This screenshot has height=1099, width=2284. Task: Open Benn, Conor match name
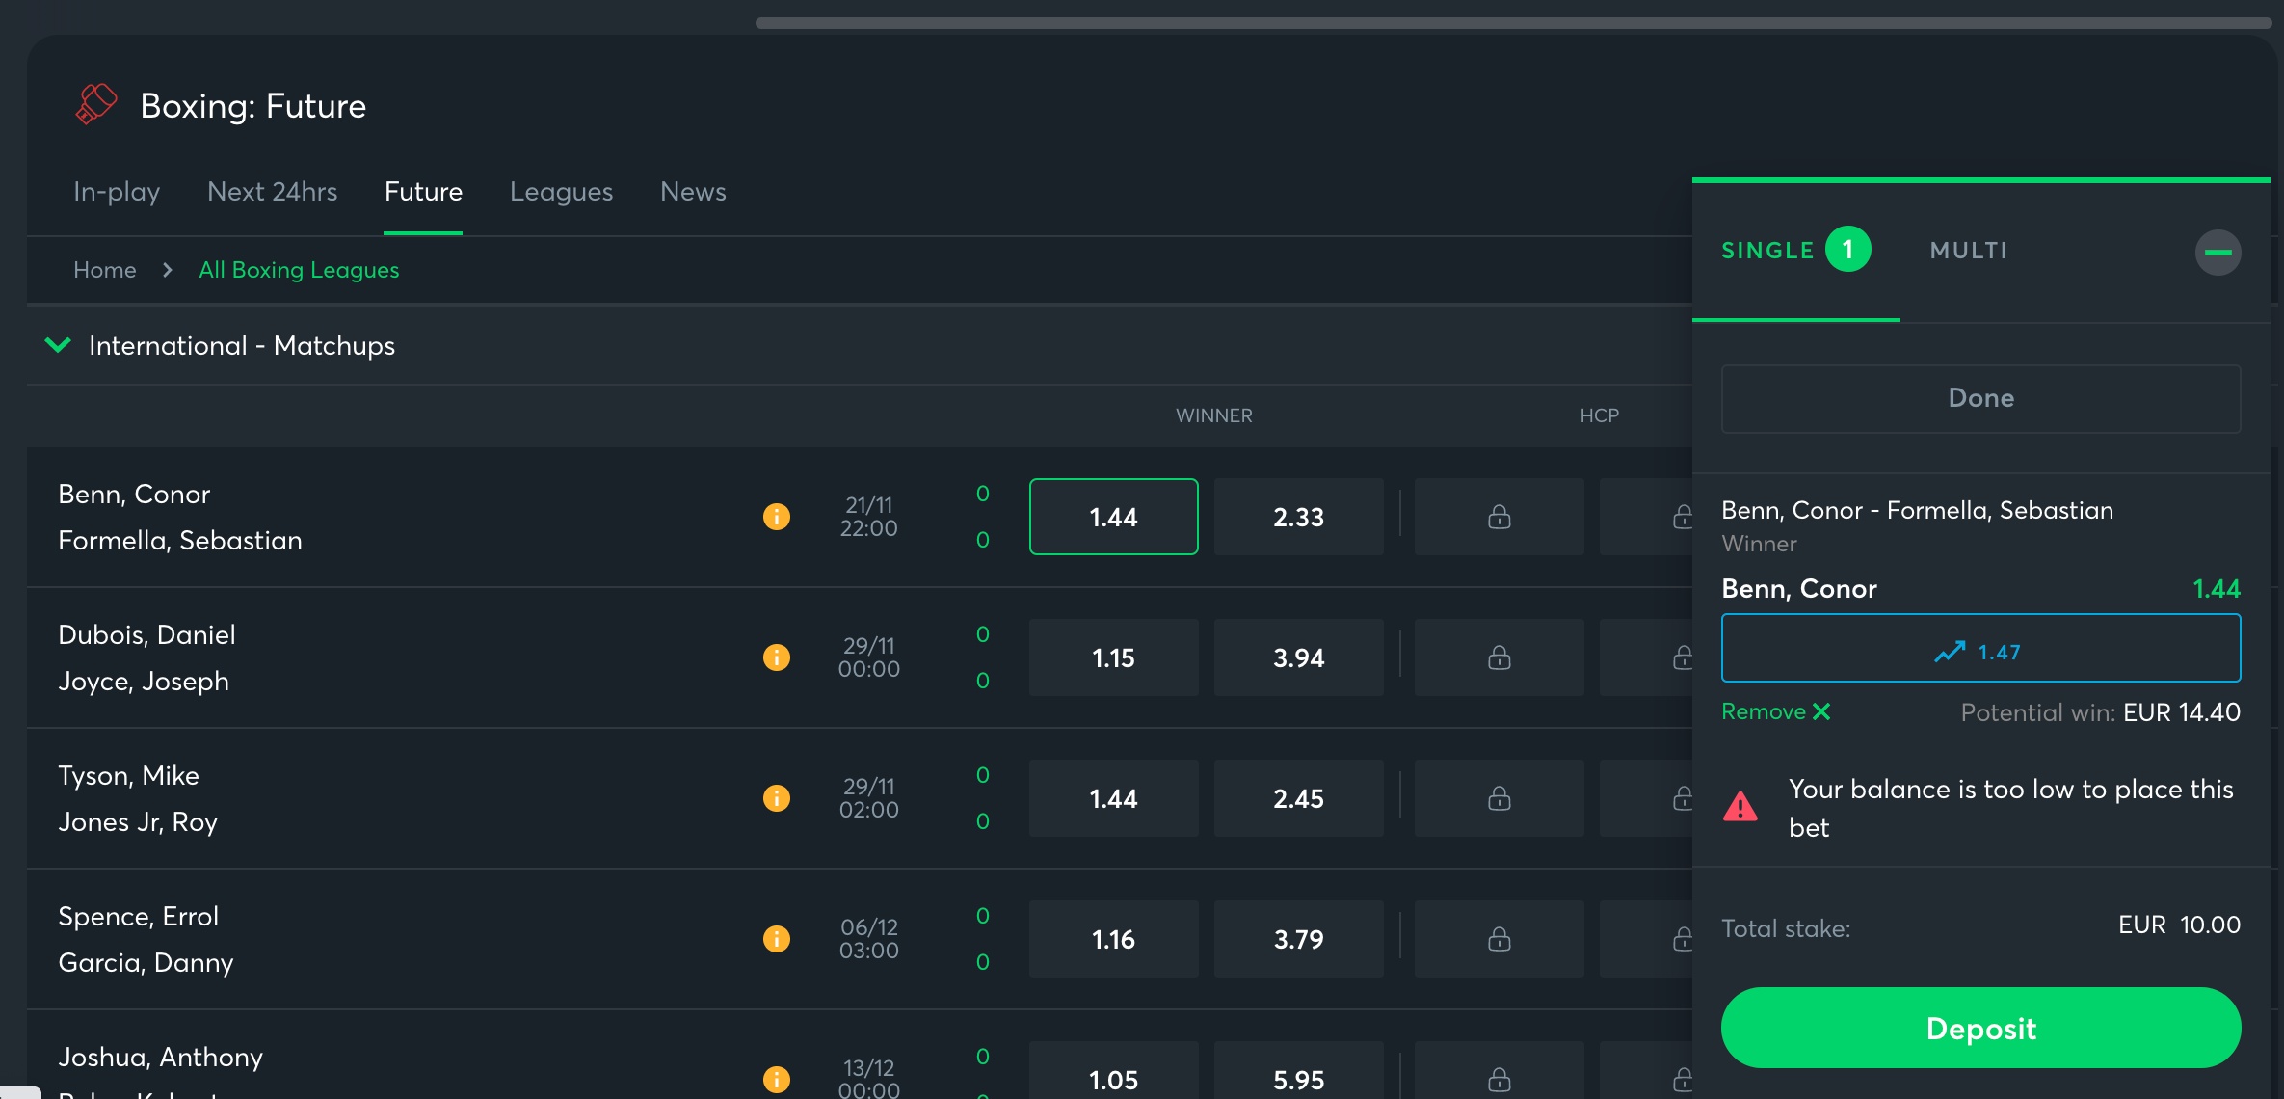point(134,494)
